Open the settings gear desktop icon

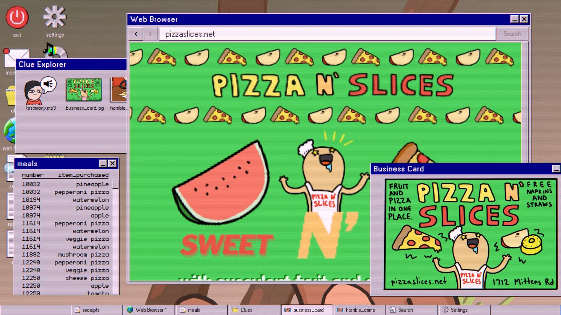pyautogui.click(x=55, y=17)
